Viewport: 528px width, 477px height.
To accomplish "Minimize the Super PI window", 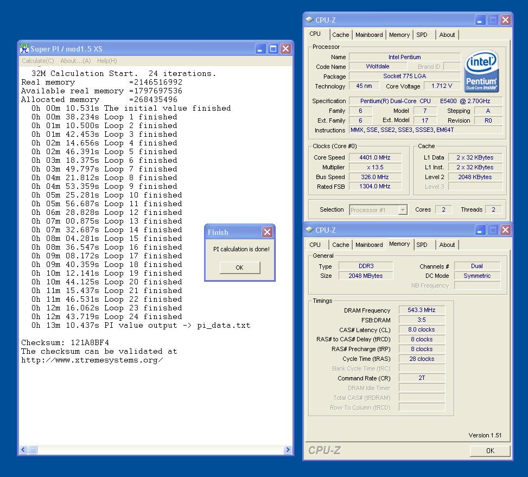I will pyautogui.click(x=260, y=49).
